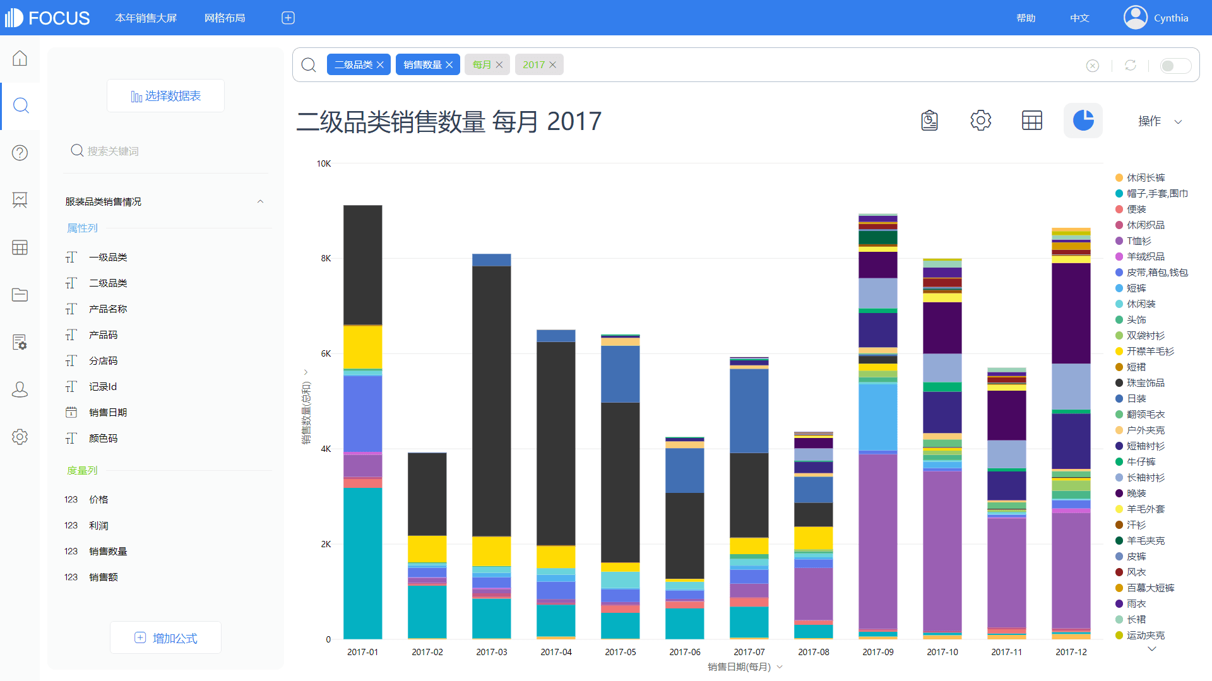Switch to table view icon
Image resolution: width=1212 pixels, height=681 pixels.
(x=1031, y=120)
